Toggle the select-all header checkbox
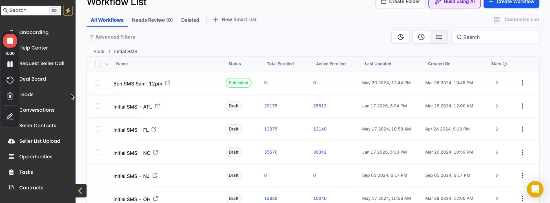The height and width of the screenshot is (203, 550). coord(98,64)
